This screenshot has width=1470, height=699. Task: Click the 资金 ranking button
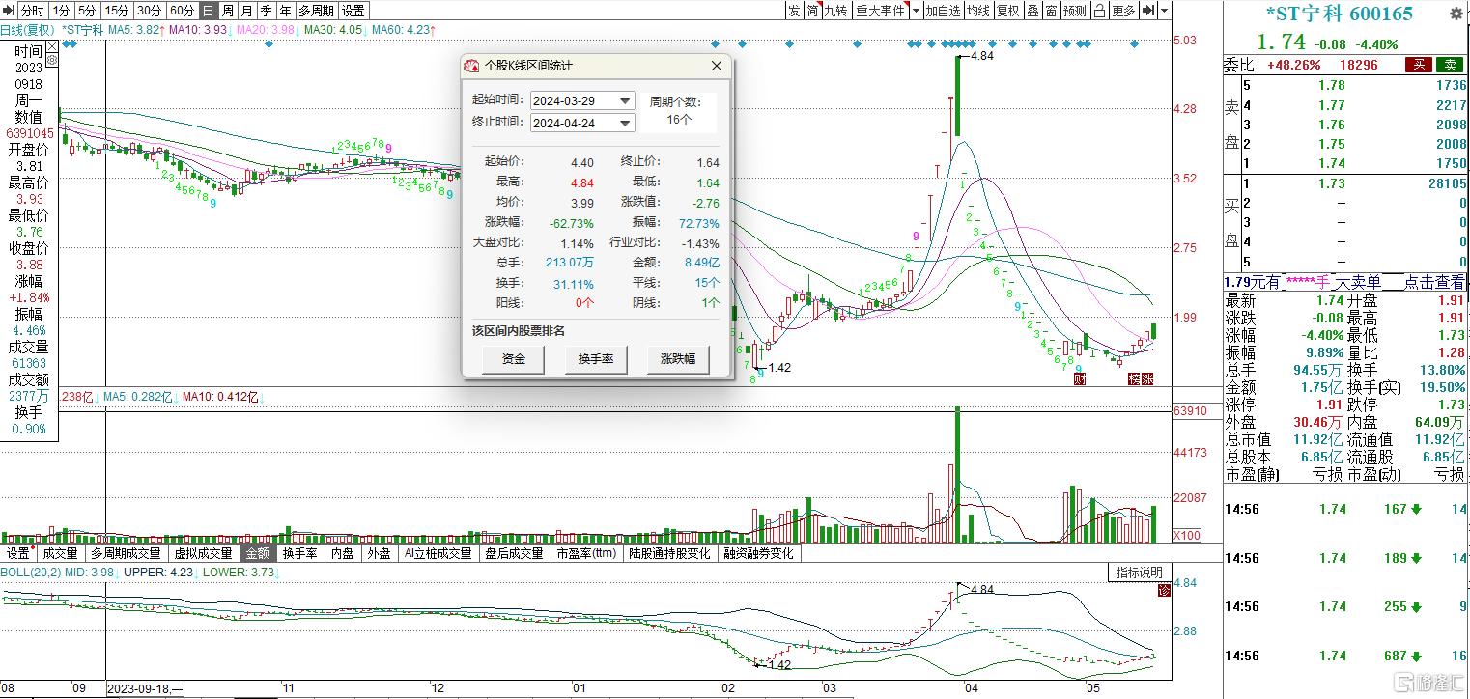point(514,360)
